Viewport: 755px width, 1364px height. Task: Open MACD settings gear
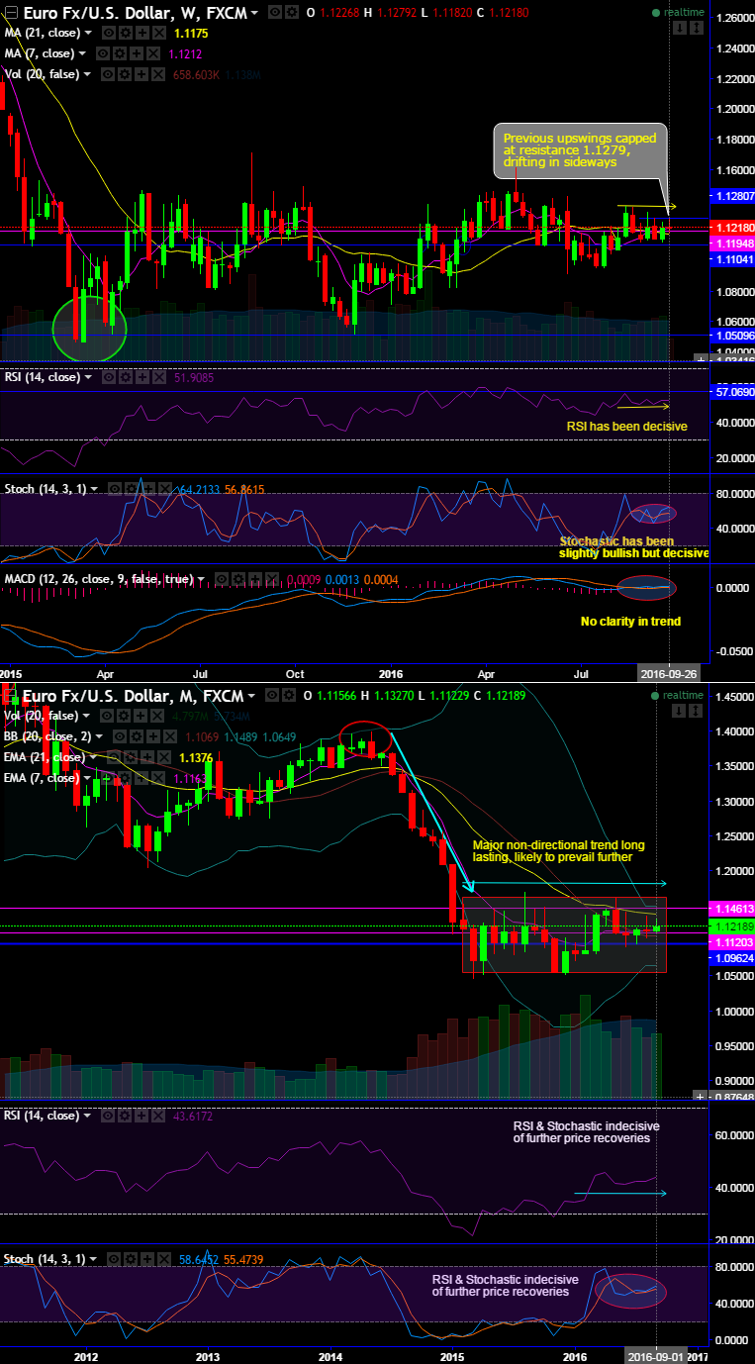[238, 579]
